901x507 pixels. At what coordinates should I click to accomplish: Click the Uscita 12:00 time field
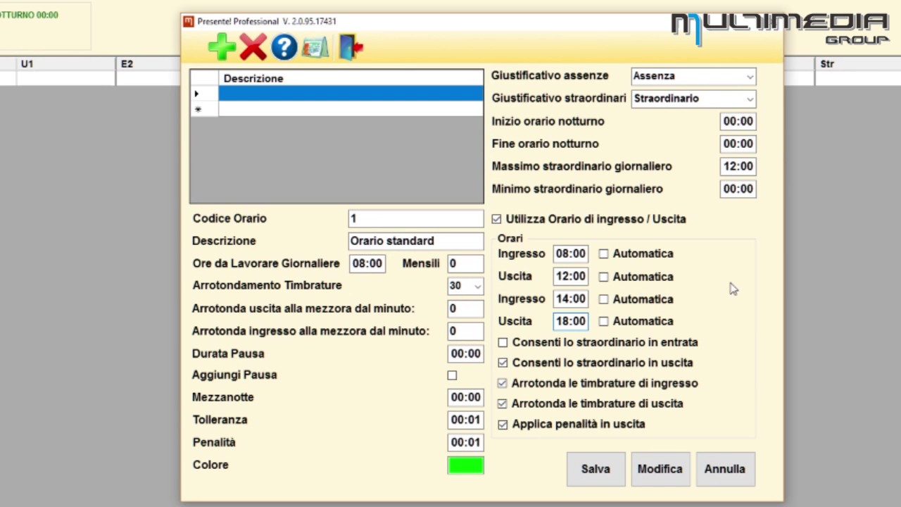570,276
